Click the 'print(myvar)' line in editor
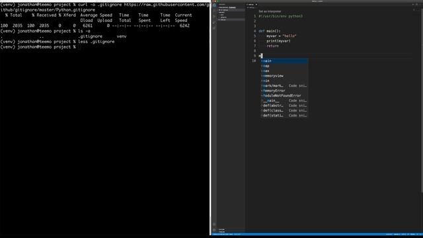The height and width of the screenshot is (238, 423). click(278, 41)
